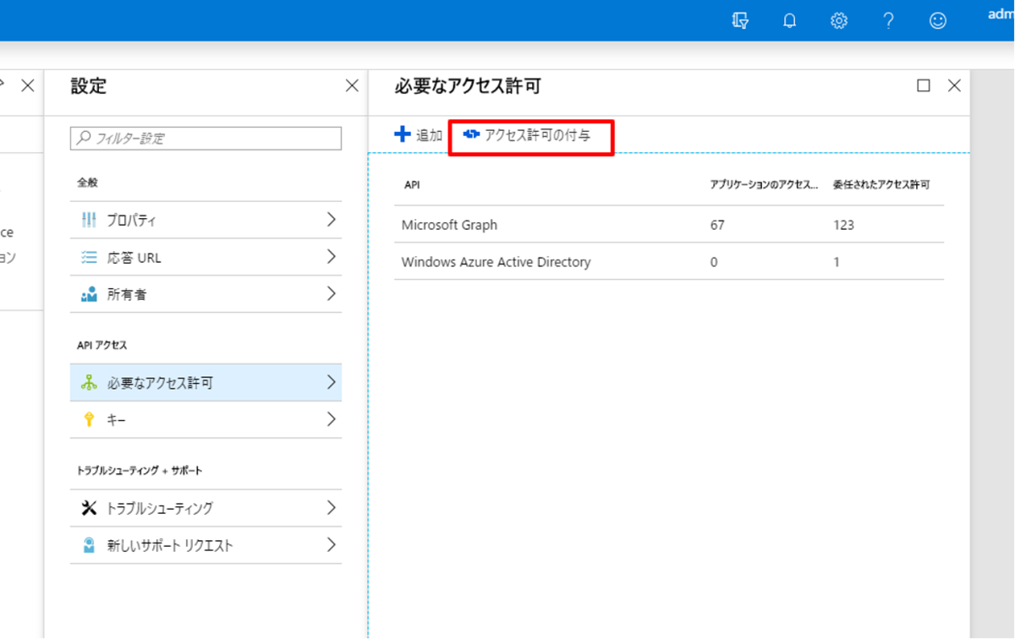Viewport: 1015px width, 639px height.
Task: Open the プロパティ settings item
Action: (206, 220)
